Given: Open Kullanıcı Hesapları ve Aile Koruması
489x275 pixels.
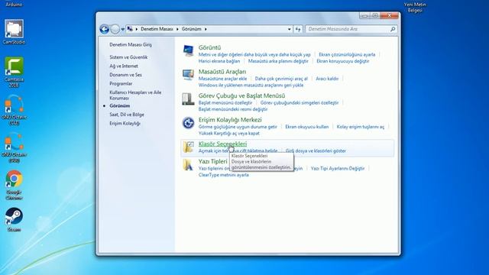Looking at the screenshot, I should click(x=135, y=95).
